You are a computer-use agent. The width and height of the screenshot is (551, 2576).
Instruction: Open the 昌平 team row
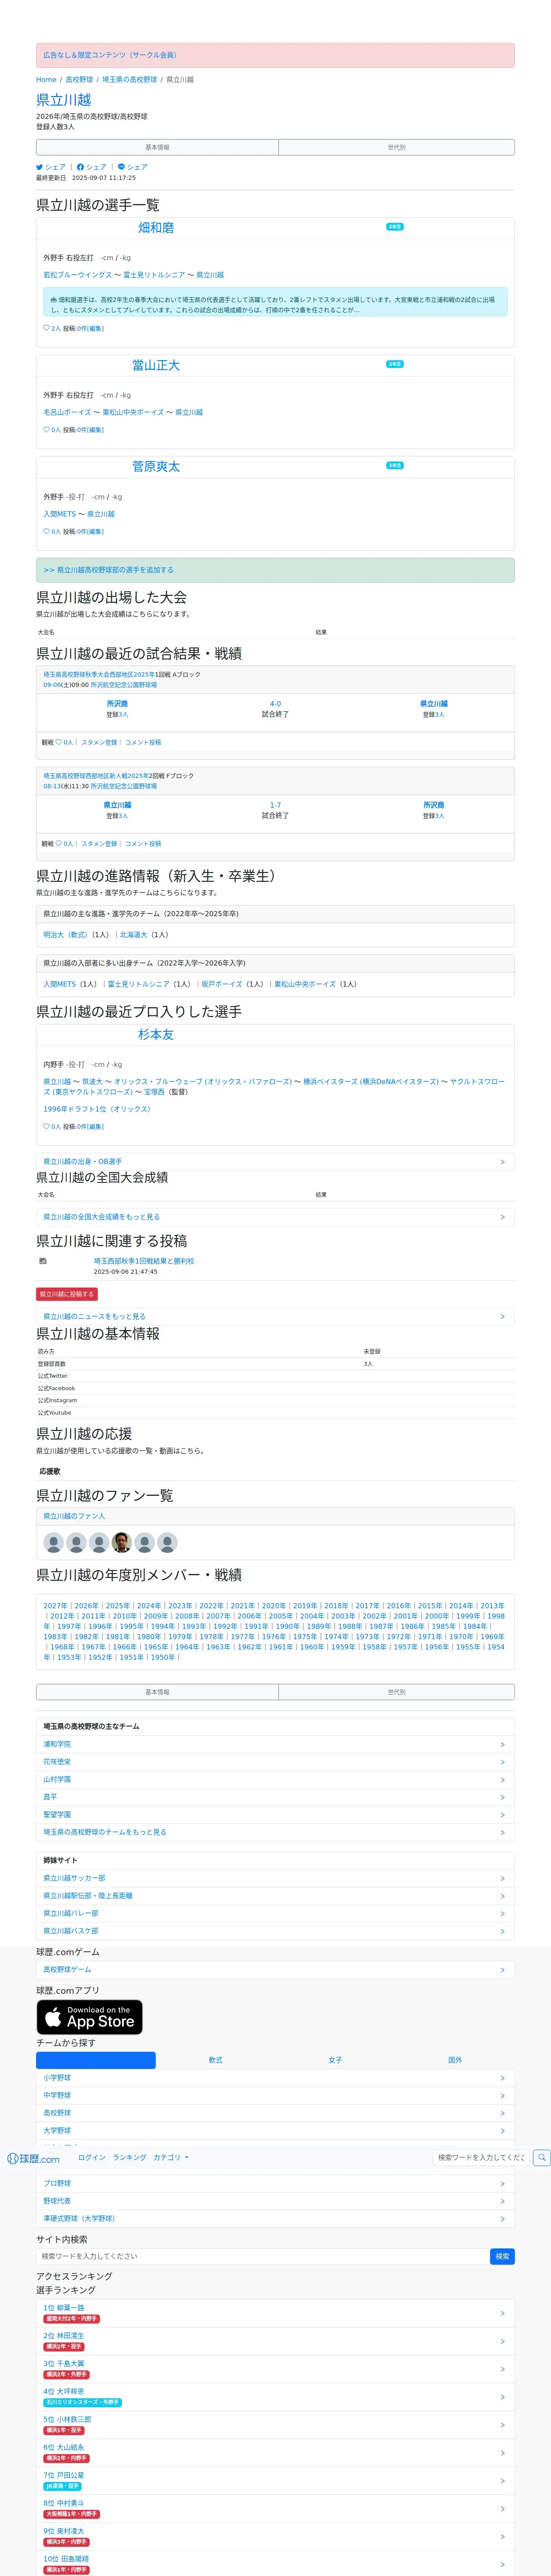[275, 1797]
